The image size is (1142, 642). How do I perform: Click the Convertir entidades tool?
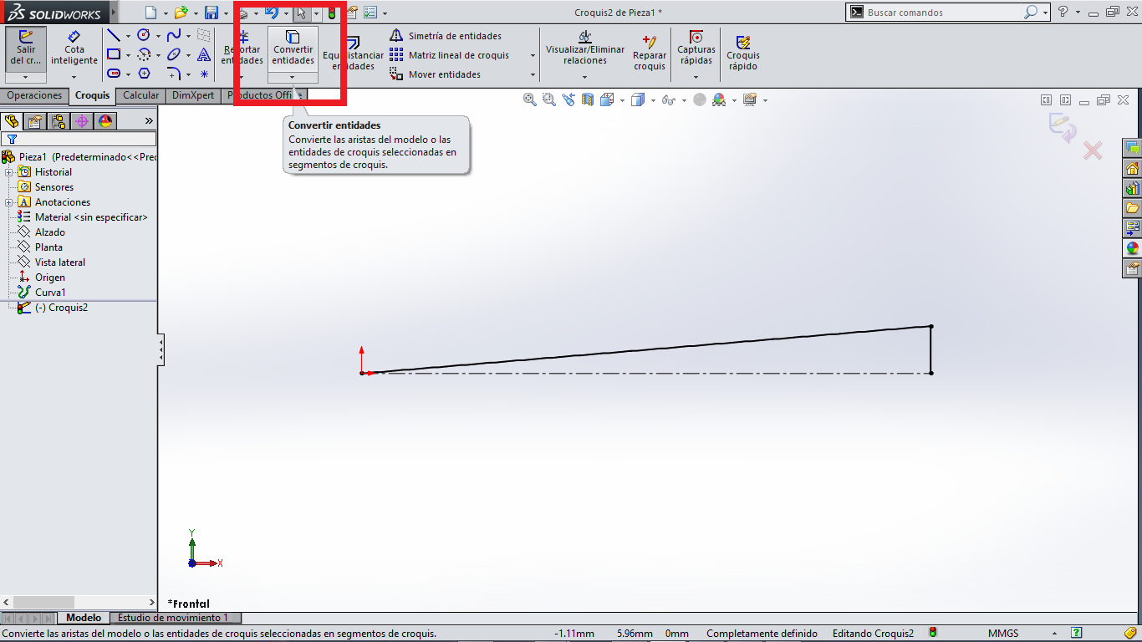tap(293, 48)
